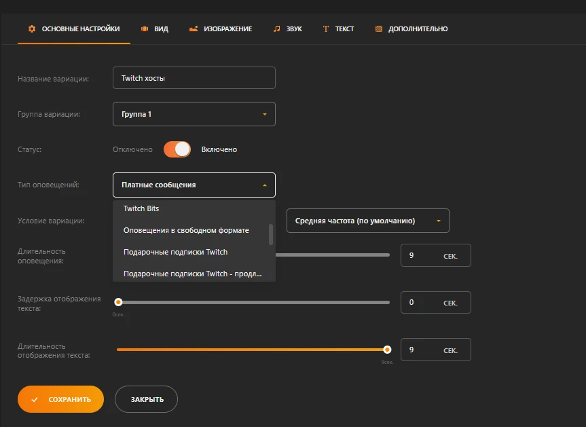
Task: Click the grid icon for Дополнительно
Action: tap(379, 29)
